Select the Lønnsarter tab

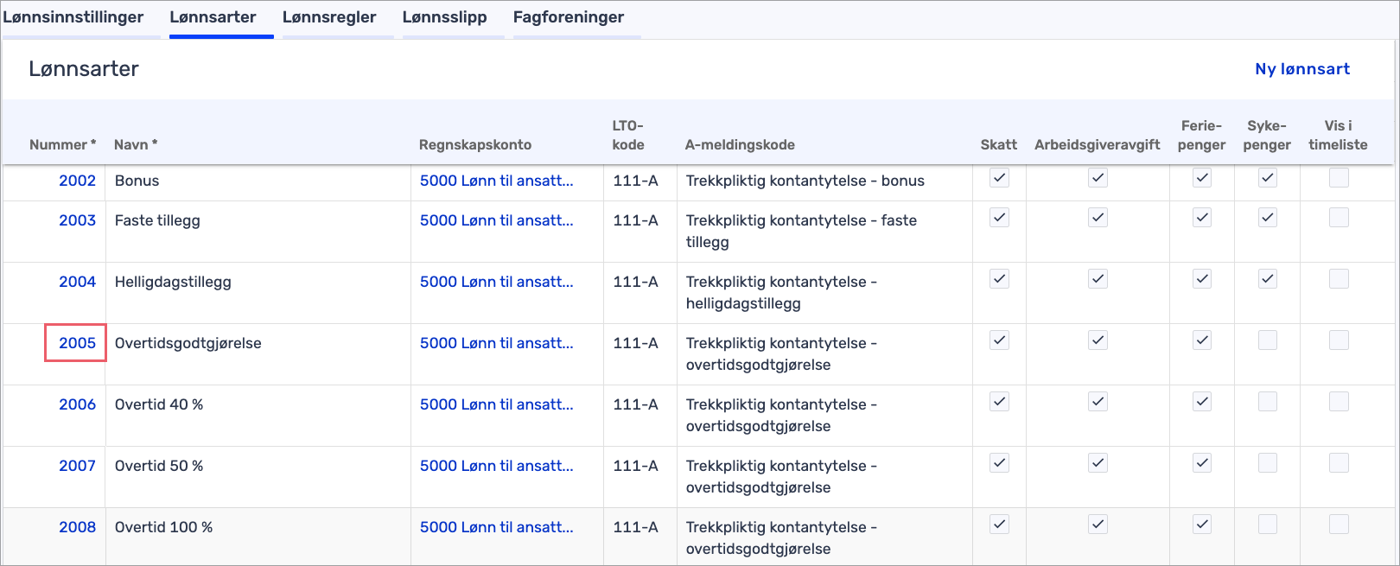213,17
